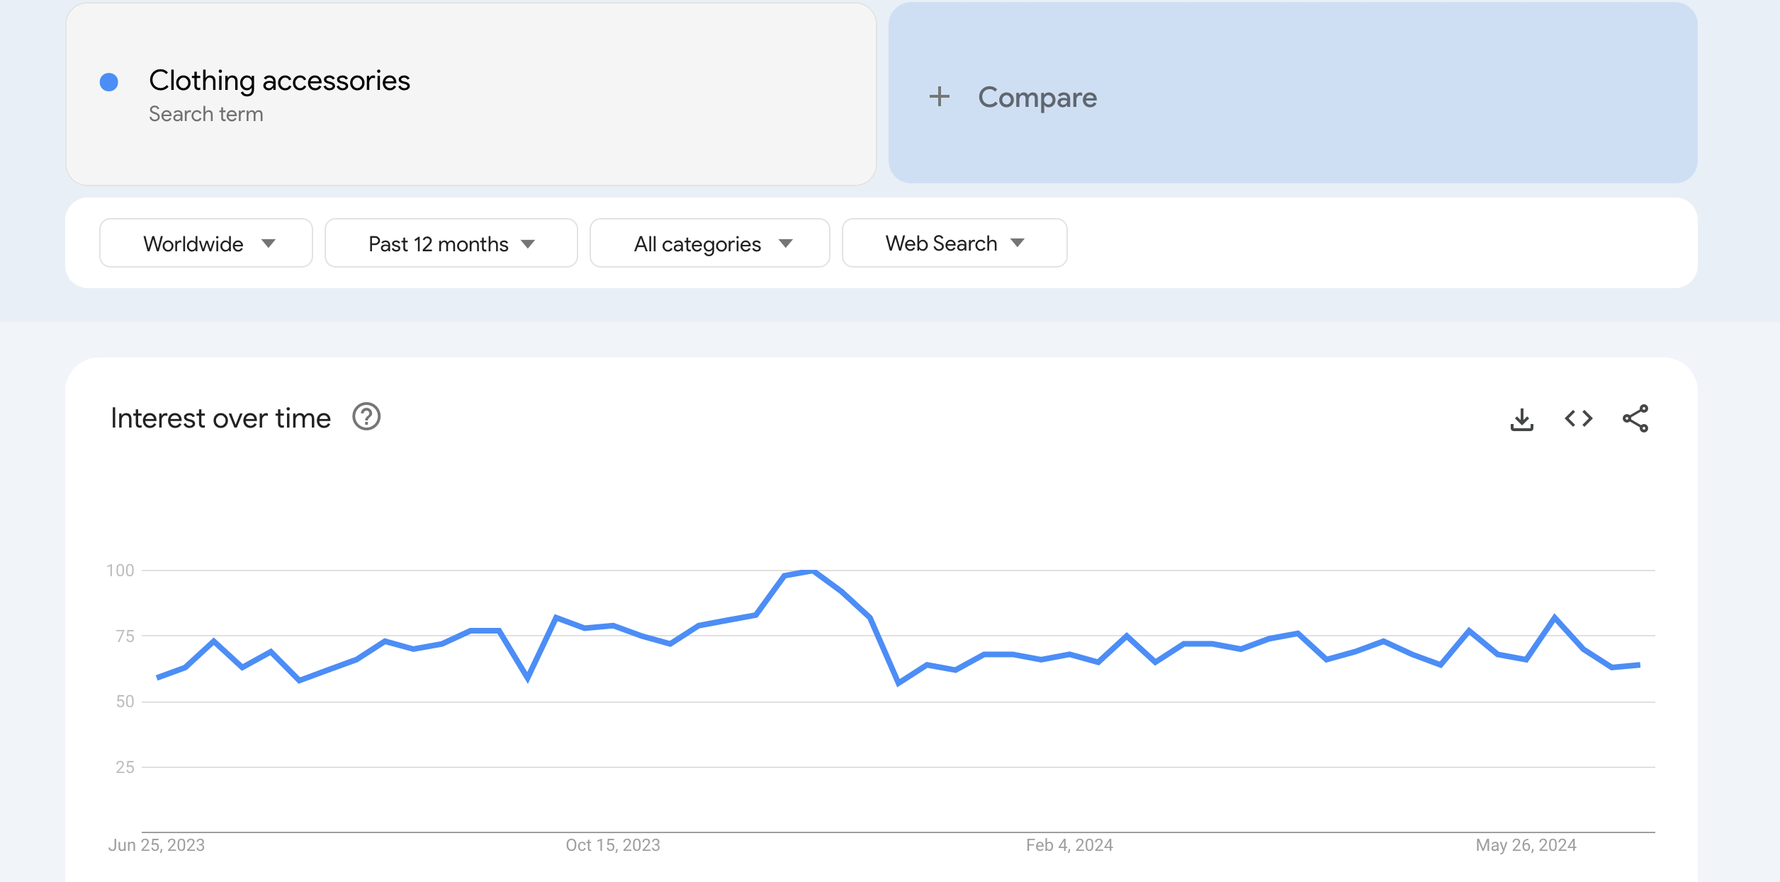1780x882 pixels.
Task: Select the Clothing accessories search term card
Action: tap(473, 93)
